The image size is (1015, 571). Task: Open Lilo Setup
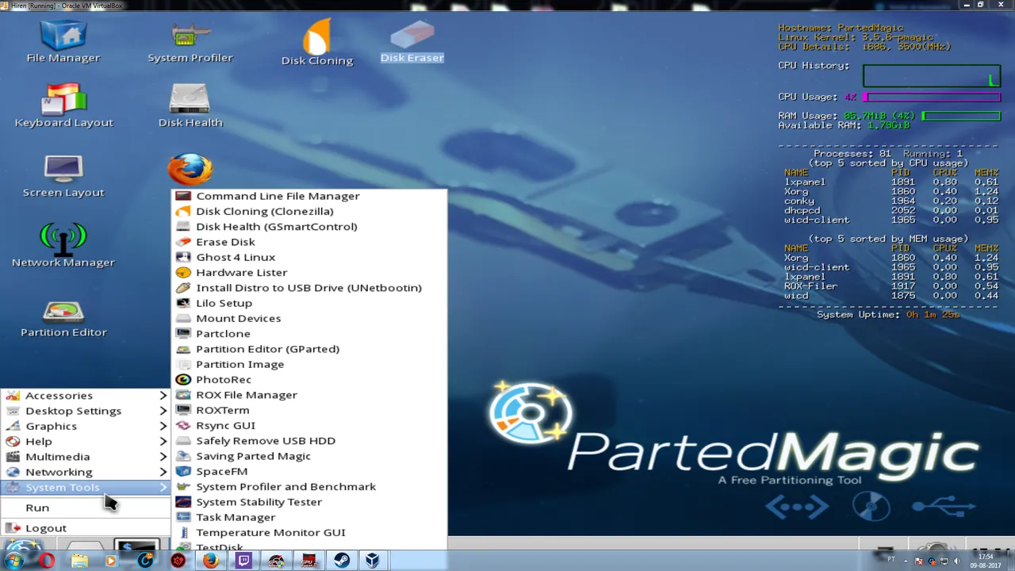coord(309,303)
